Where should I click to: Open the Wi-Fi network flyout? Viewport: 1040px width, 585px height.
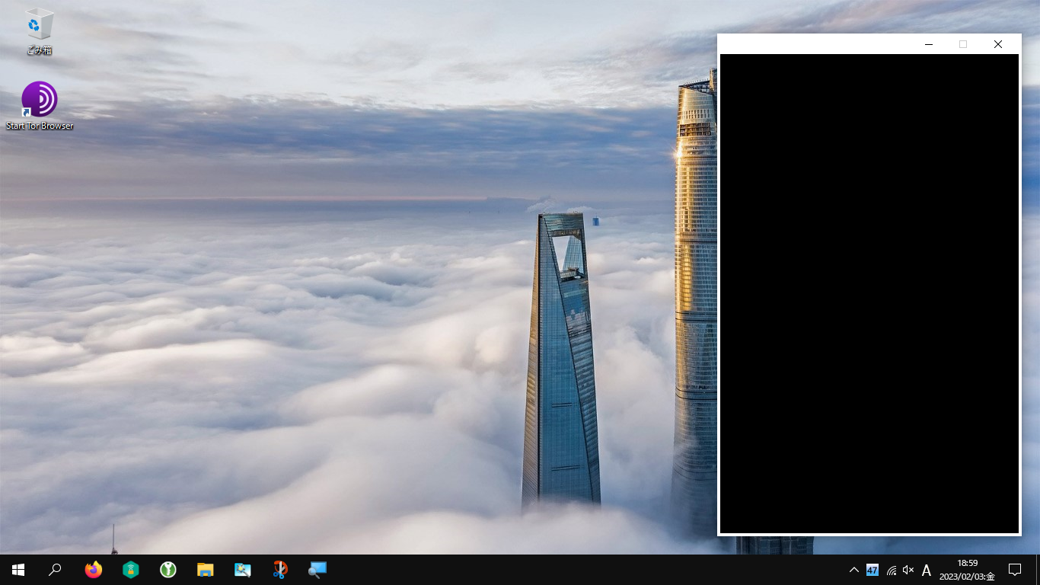coord(891,570)
